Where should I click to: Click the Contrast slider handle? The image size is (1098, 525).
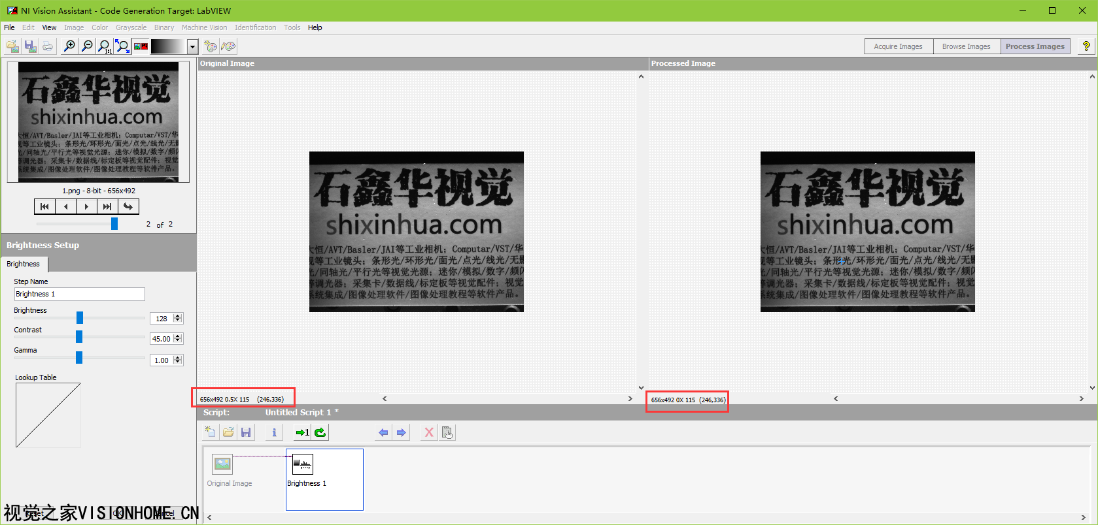(x=79, y=337)
